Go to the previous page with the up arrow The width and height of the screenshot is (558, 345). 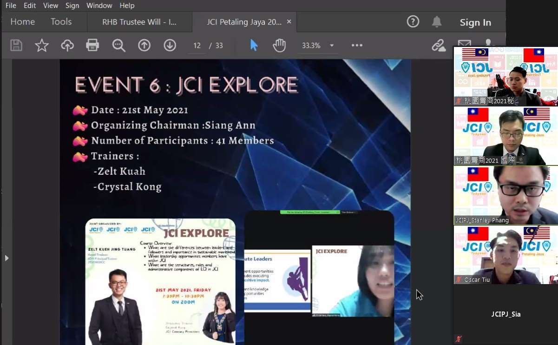[x=144, y=45]
